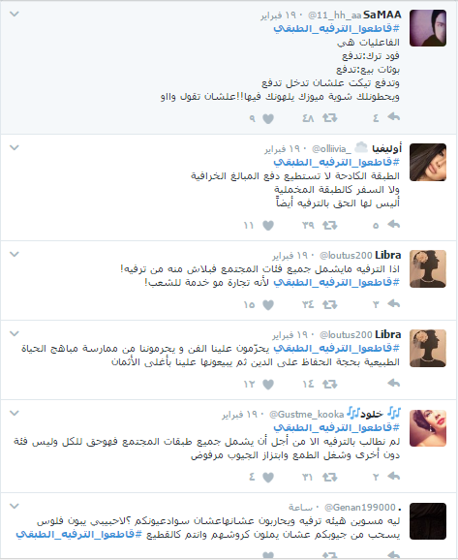Screen dimensions: 458x560
Task: View @olliivia_ profile avatar
Action: [428, 162]
